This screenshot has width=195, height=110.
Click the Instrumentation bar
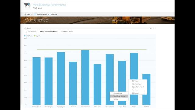pyautogui.click(x=85, y=77)
